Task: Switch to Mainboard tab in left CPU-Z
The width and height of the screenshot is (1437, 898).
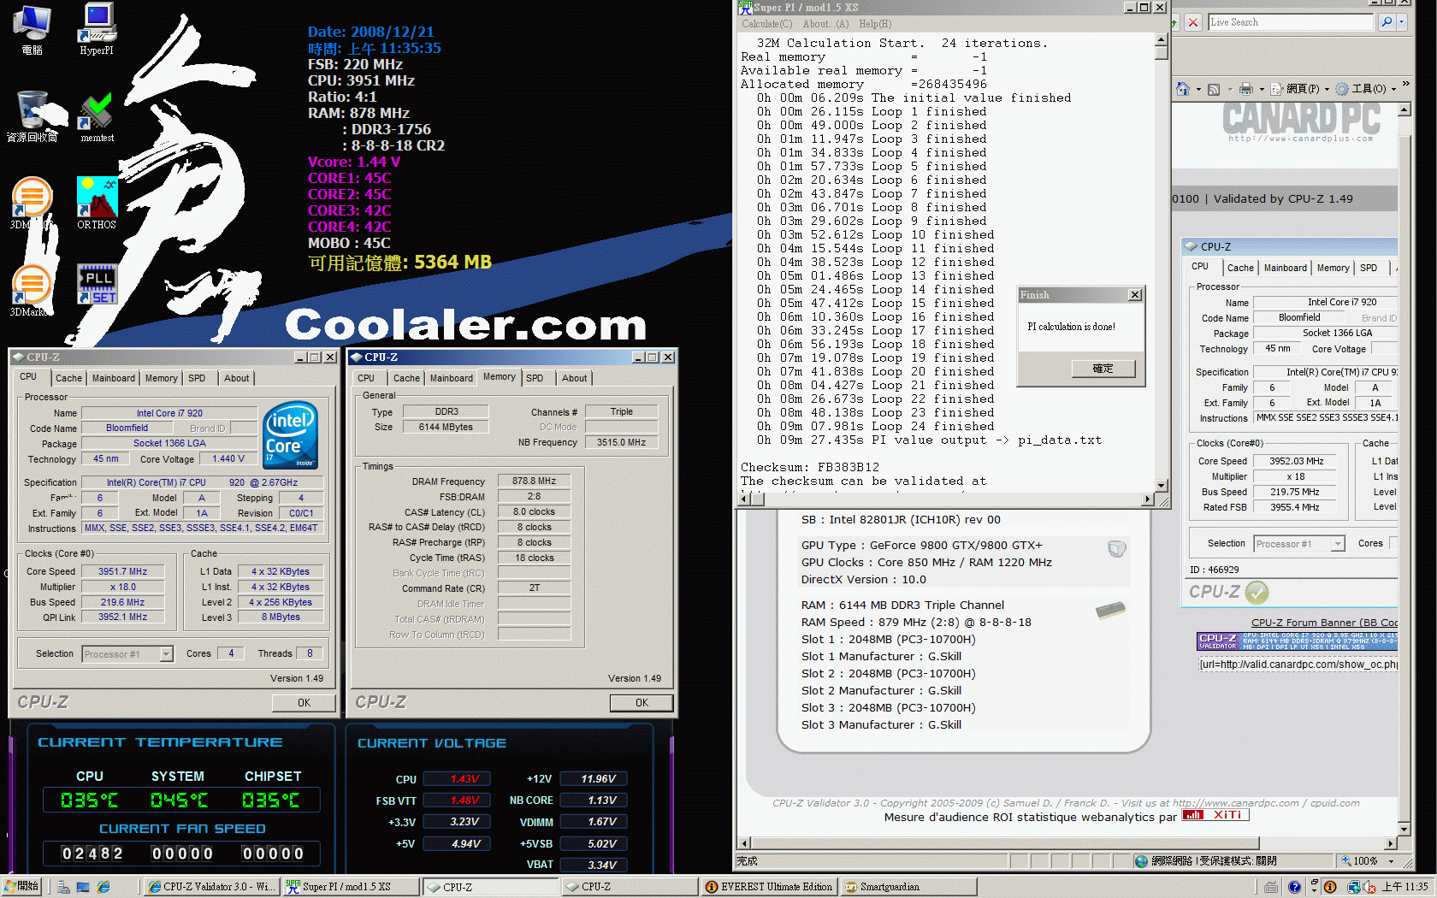Action: pos(114,378)
